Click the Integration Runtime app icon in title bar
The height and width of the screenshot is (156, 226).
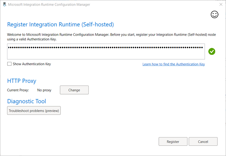coord(4,4)
